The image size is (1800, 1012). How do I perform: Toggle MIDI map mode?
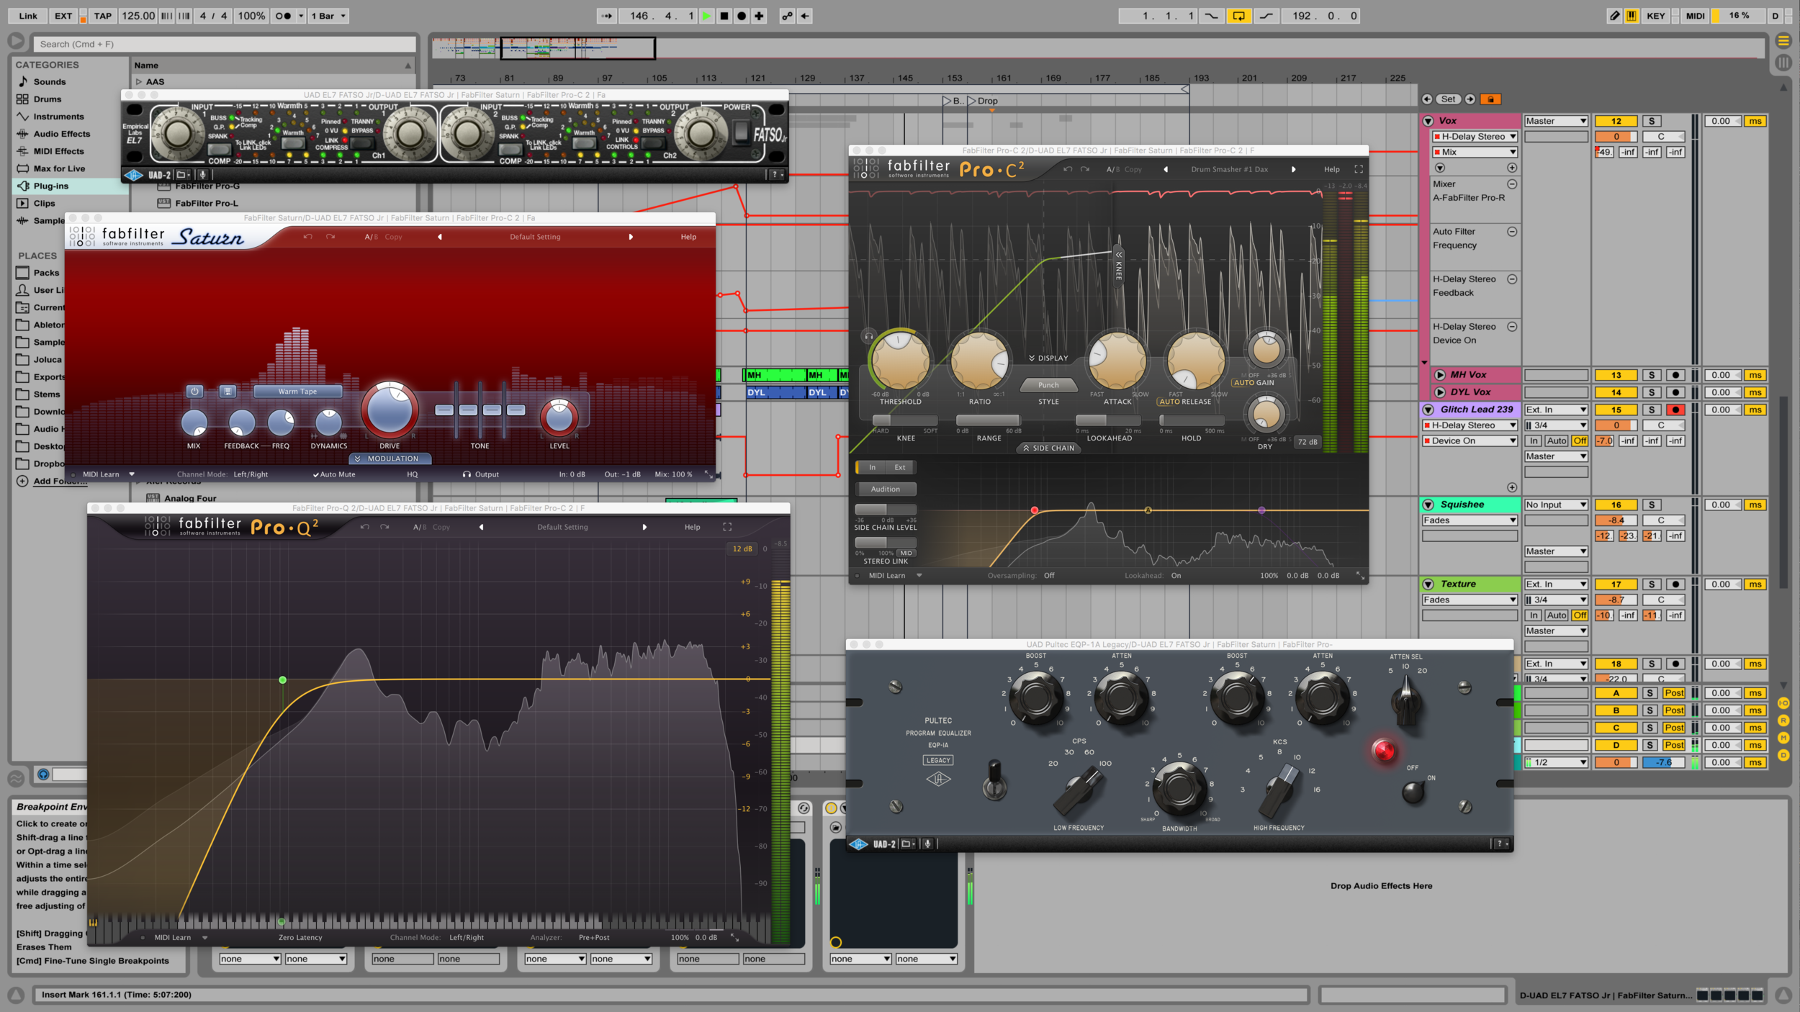point(1695,16)
